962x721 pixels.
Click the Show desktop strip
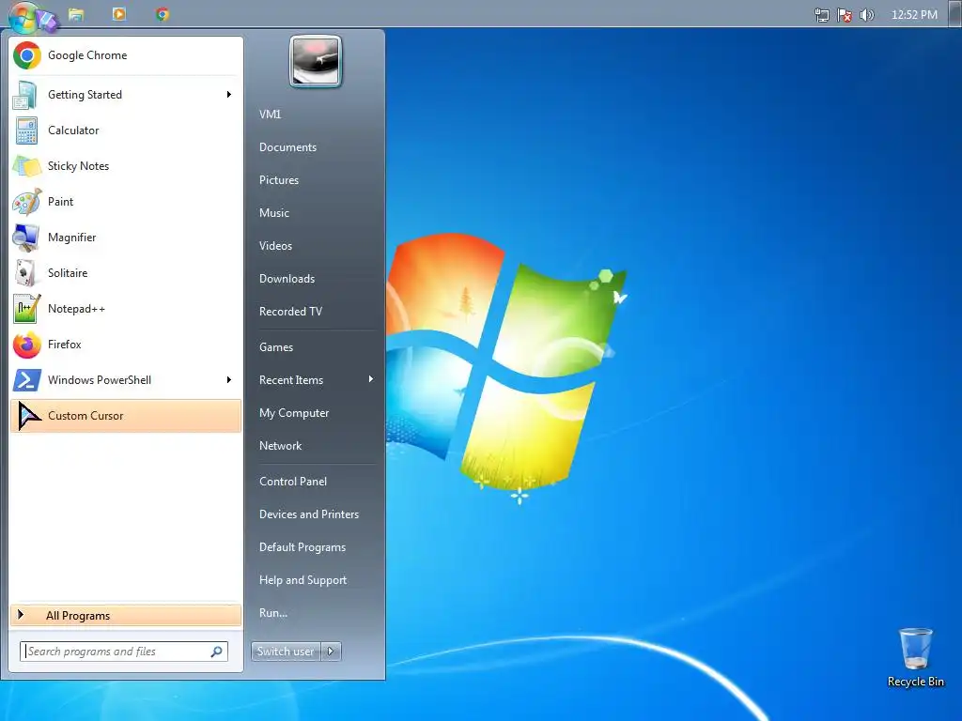pos(955,14)
